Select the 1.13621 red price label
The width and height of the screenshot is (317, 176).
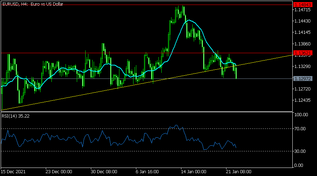pos(303,53)
